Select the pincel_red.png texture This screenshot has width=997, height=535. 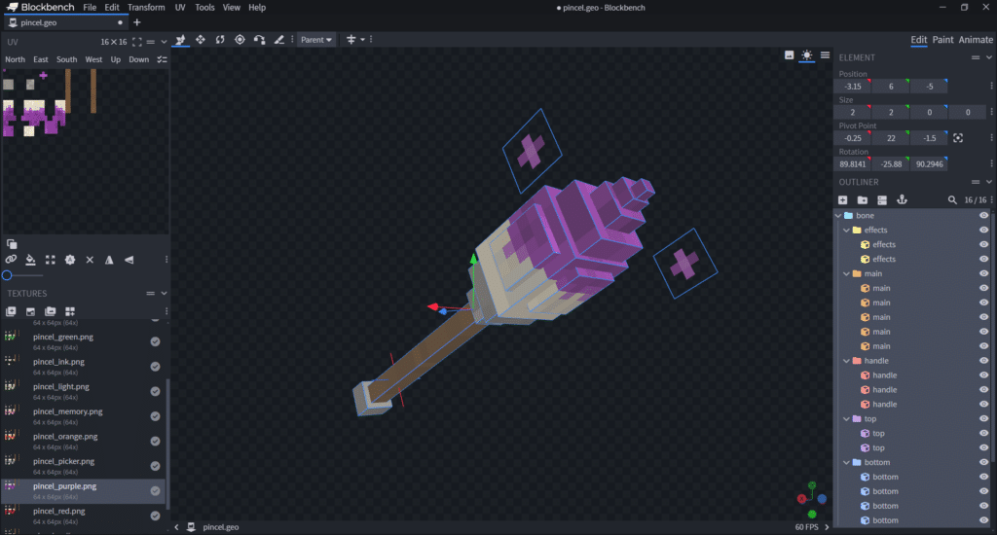(x=84, y=516)
